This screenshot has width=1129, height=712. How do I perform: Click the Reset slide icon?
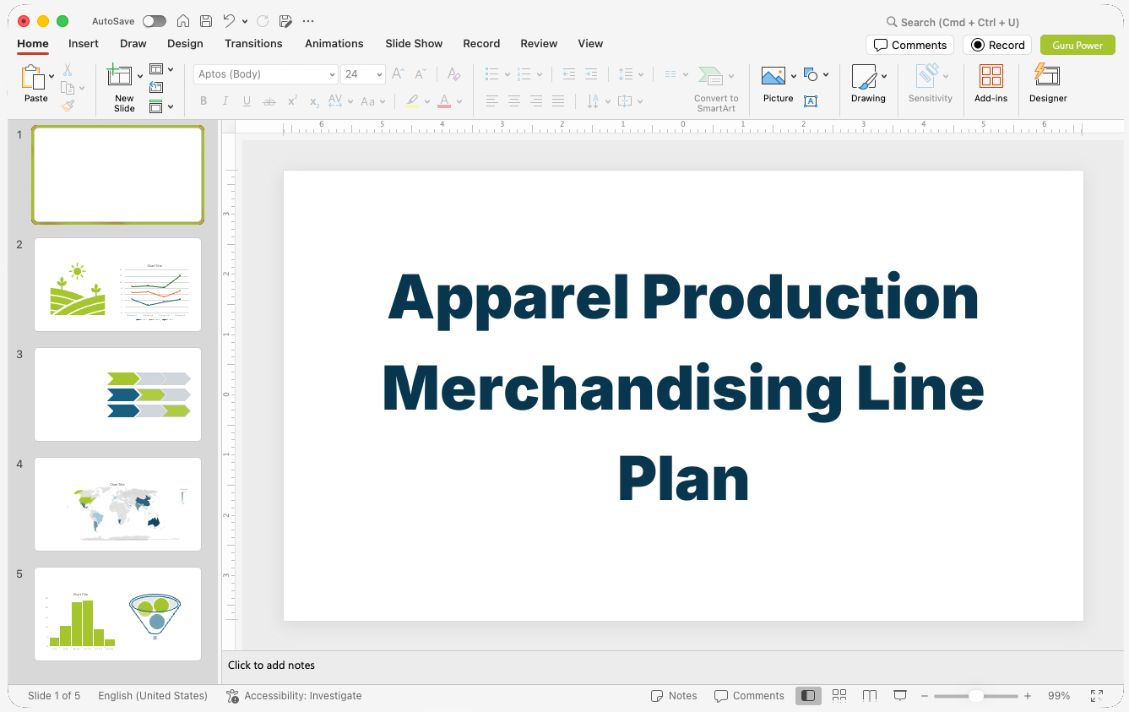[156, 87]
